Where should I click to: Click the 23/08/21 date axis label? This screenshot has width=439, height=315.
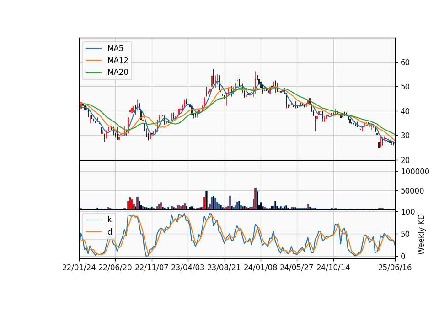(224, 268)
